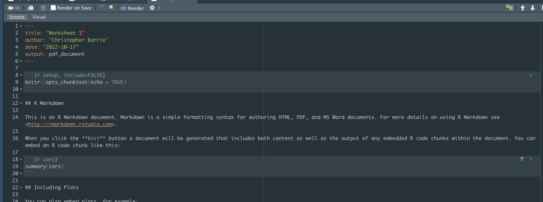
Task: Go back to previous source location
Action: tap(11, 8)
